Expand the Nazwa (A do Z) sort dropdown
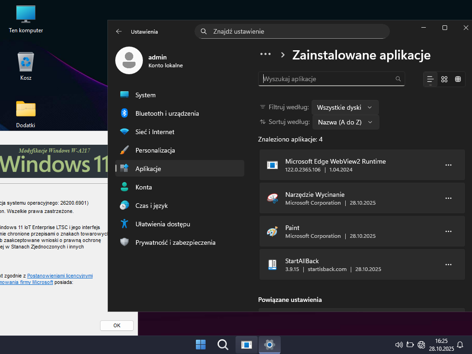Screen dimensions: 472x354 point(345,122)
